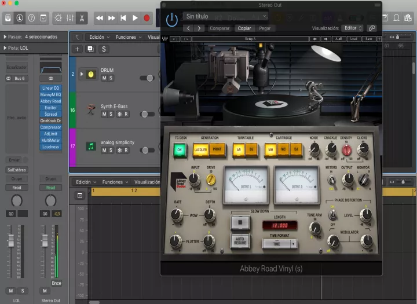This screenshot has width=417, height=304.
Task: Go to the previous plugin preset arrow
Action: tap(188, 28)
